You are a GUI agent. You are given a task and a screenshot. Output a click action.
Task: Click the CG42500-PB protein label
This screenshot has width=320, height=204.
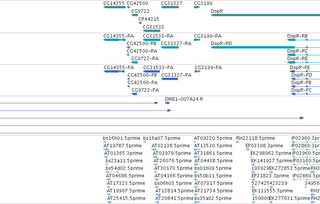coord(142,75)
